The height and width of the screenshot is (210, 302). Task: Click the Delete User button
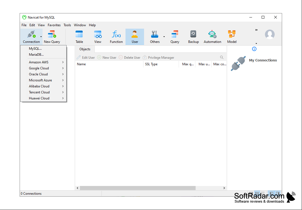click(129, 57)
